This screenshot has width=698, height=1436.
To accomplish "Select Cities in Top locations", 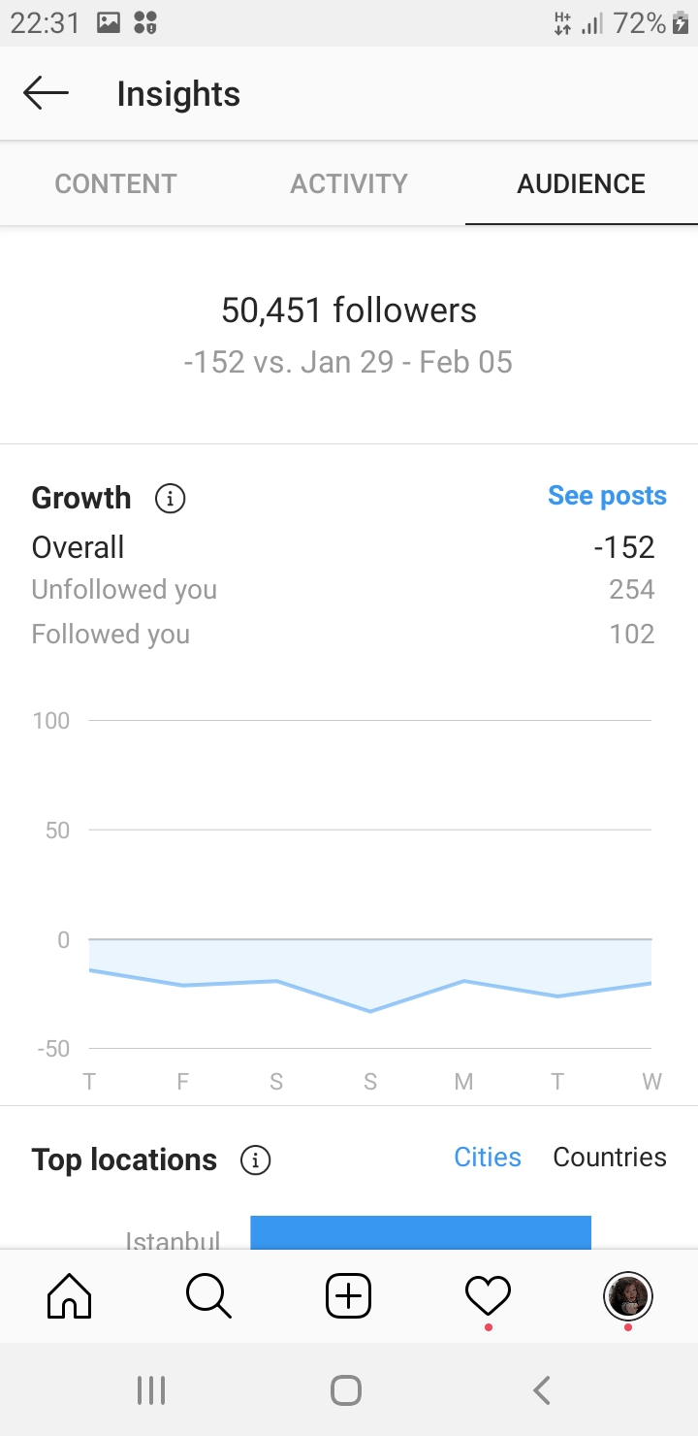I will click(488, 1157).
